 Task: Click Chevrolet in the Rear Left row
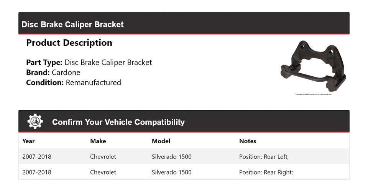coord(103,157)
